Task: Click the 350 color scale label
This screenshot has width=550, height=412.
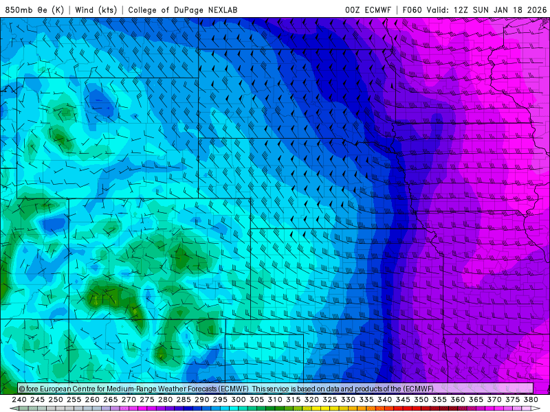Action: (x=421, y=400)
